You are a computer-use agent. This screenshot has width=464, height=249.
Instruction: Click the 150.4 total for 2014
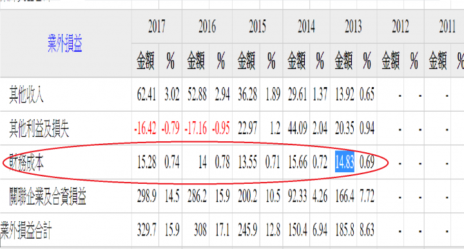coord(297,230)
